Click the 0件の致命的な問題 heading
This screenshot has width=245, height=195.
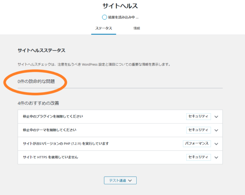[x=36, y=81]
